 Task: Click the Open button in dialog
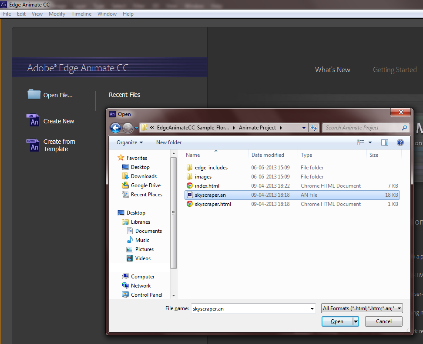[x=337, y=321]
